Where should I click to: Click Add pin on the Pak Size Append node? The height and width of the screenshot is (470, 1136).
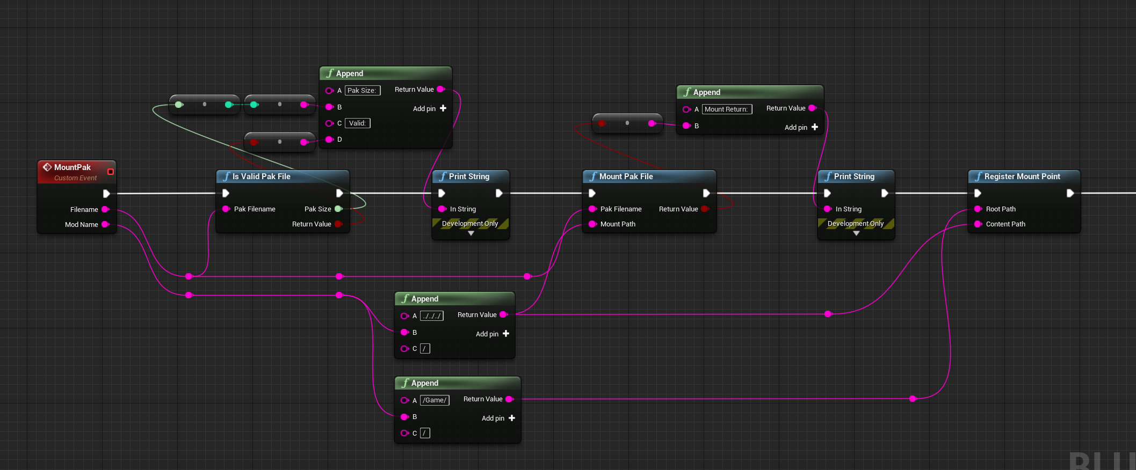430,108
